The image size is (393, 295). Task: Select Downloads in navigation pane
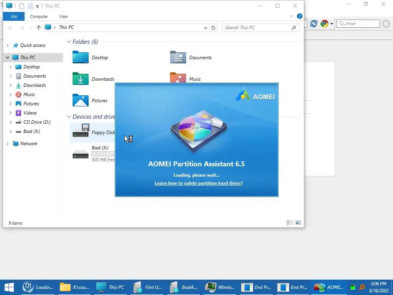(35, 85)
